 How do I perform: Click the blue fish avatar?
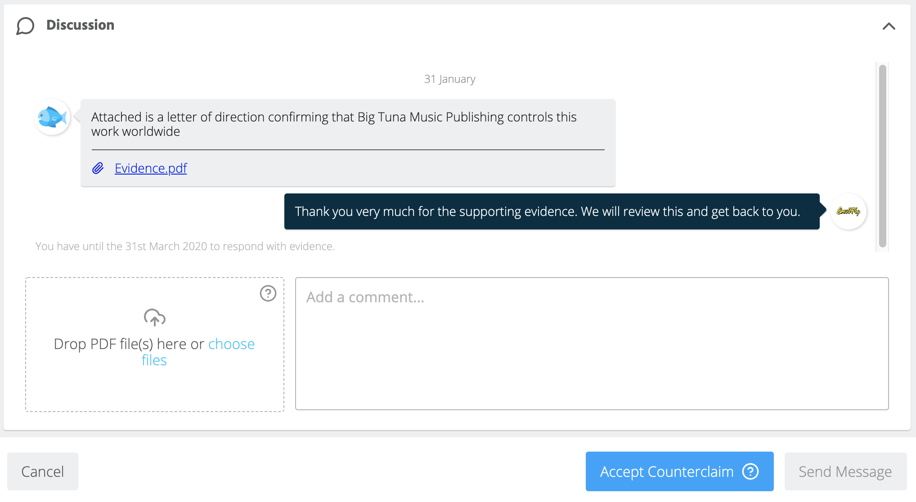[52, 117]
